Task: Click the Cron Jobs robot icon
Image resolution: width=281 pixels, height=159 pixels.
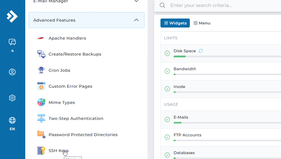Action: click(x=41, y=70)
